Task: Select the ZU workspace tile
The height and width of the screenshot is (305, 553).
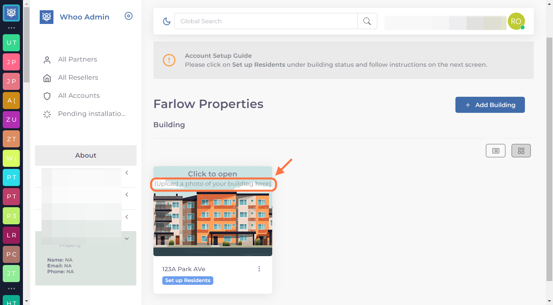Action: 11,120
